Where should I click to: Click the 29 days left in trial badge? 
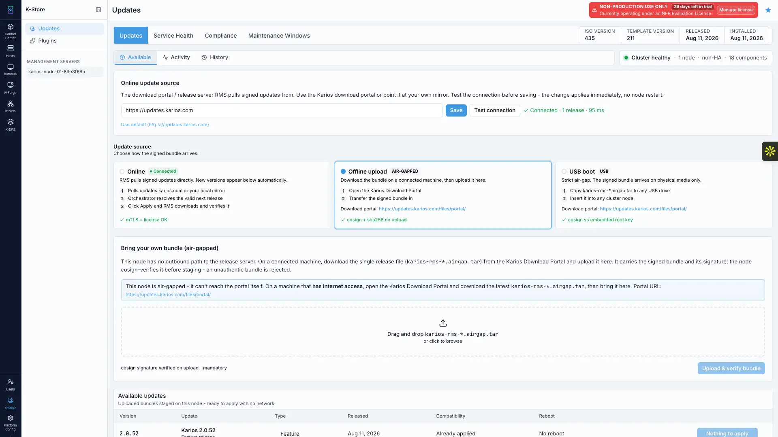[x=693, y=7]
